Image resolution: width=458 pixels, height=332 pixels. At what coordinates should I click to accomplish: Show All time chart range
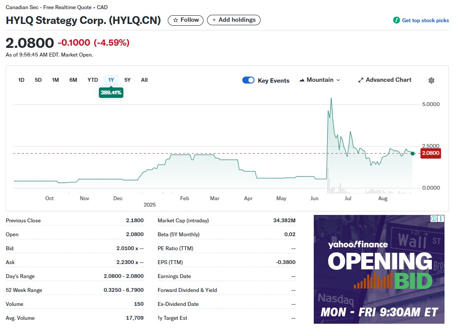tap(144, 80)
